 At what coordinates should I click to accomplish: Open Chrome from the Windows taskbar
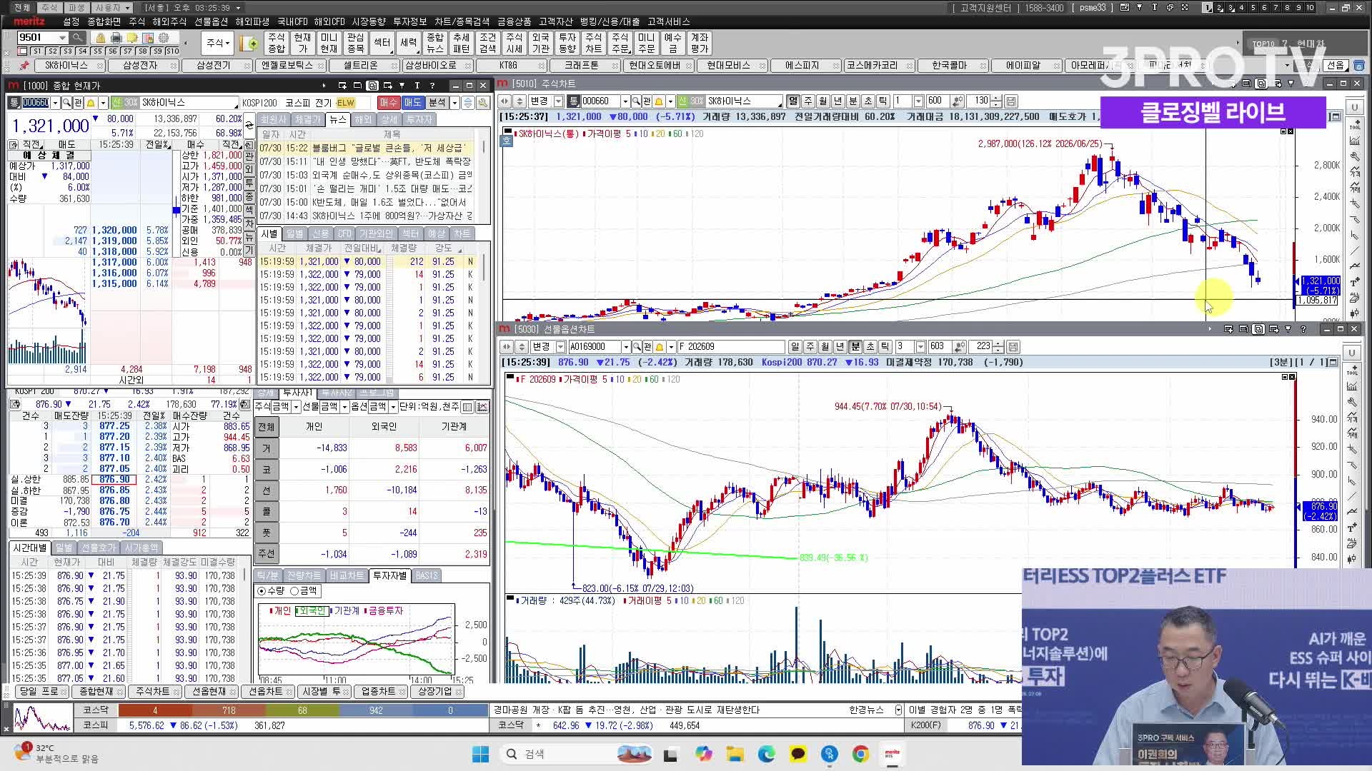pyautogui.click(x=860, y=754)
